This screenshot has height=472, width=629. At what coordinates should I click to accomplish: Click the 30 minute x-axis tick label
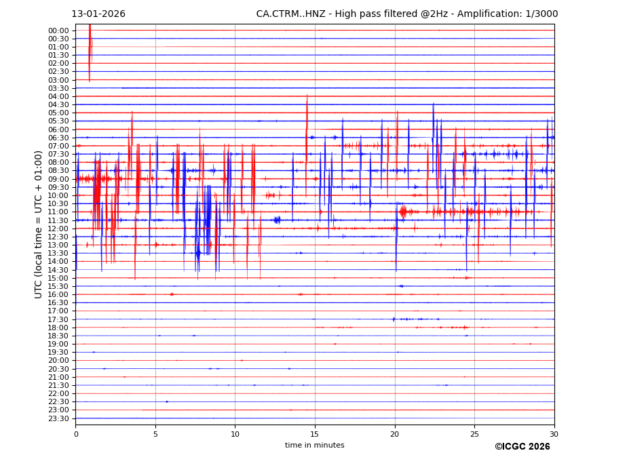coord(554,435)
